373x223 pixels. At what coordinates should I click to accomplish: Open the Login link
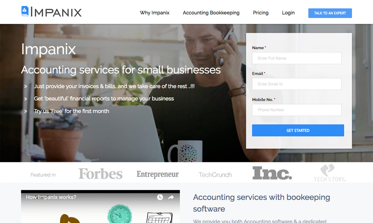(288, 13)
